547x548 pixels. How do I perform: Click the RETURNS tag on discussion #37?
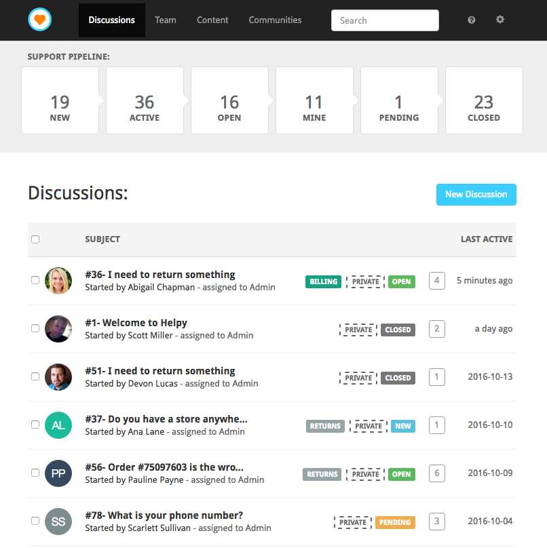click(325, 426)
